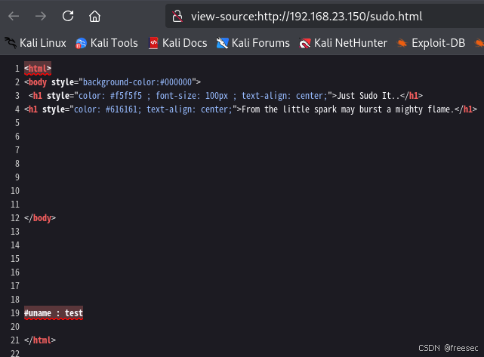Click the html opening tag on line 1
The image size is (484, 357).
(38, 69)
